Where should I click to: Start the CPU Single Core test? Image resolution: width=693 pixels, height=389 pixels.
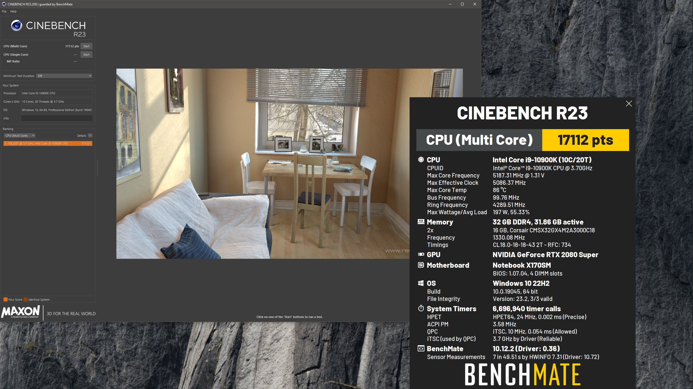tap(86, 55)
